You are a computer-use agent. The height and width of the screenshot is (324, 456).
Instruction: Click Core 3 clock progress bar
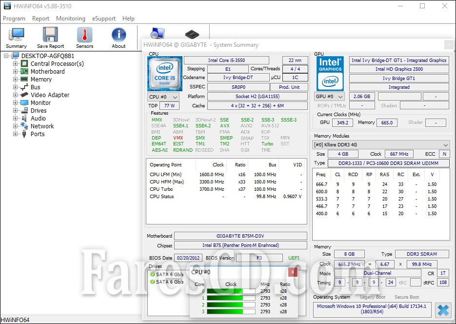tap(231, 311)
